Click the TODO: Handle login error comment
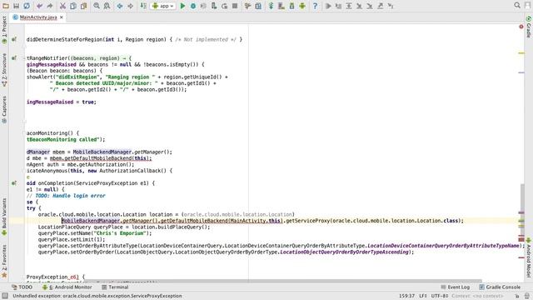Screen dimensions: 533x300 (66, 196)
